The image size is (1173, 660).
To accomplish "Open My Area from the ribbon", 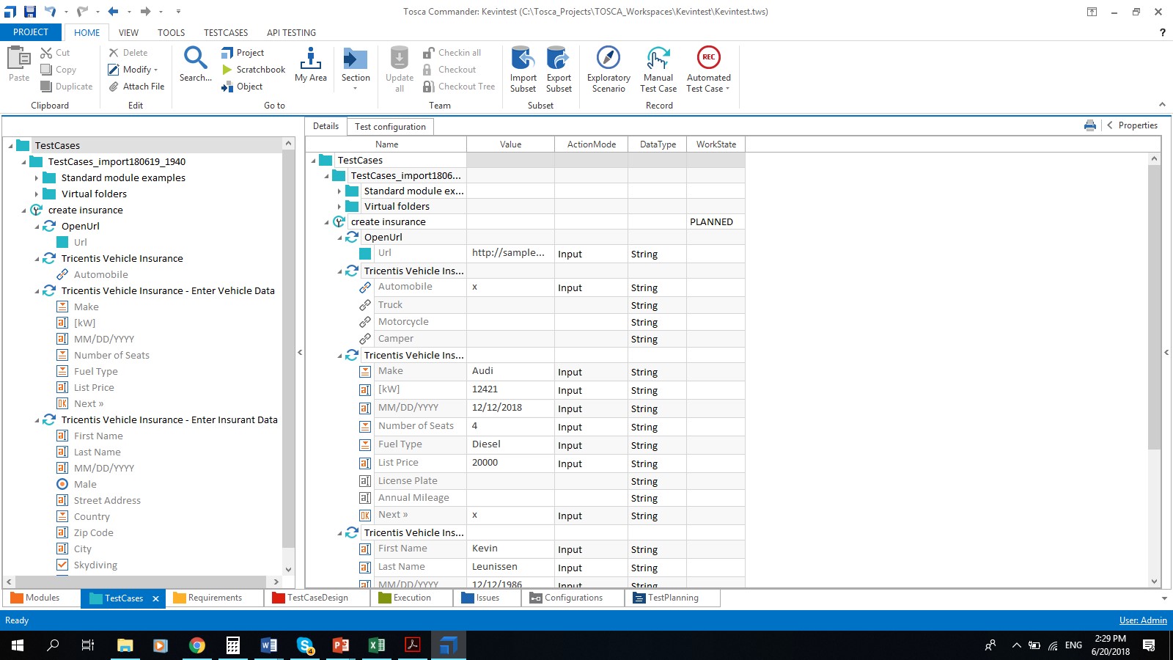I will point(310,65).
